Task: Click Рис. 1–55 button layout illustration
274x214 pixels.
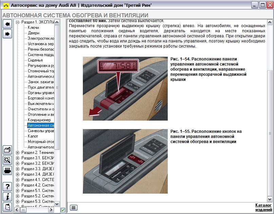Action: pyautogui.click(x=125, y=161)
